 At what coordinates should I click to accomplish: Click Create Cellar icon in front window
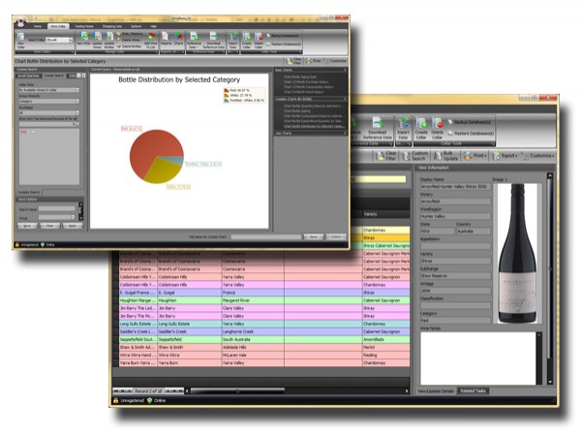tap(247, 40)
